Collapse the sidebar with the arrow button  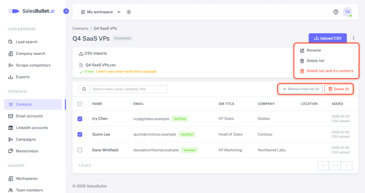coord(66,11)
